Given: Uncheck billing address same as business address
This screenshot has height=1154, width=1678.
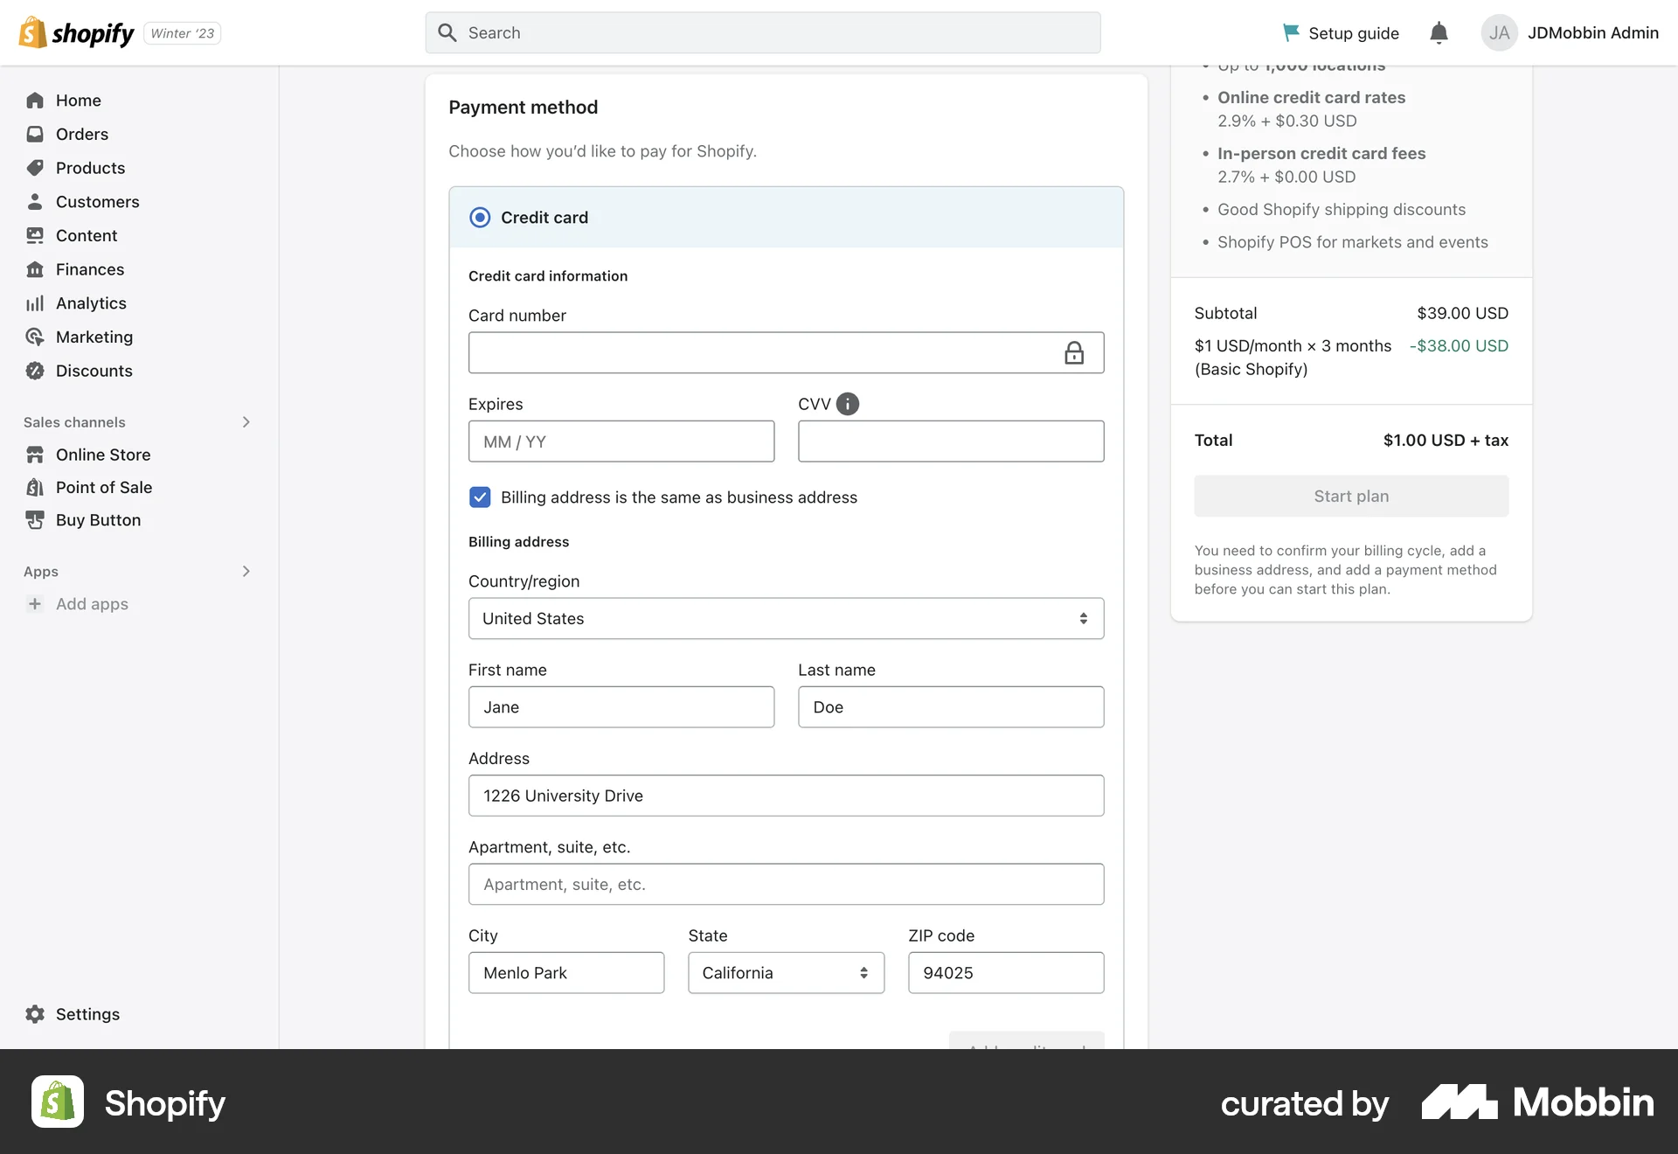Looking at the screenshot, I should point(480,497).
